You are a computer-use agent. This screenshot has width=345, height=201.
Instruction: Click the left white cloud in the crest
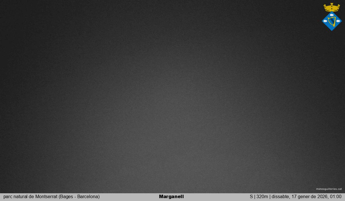click(325, 21)
